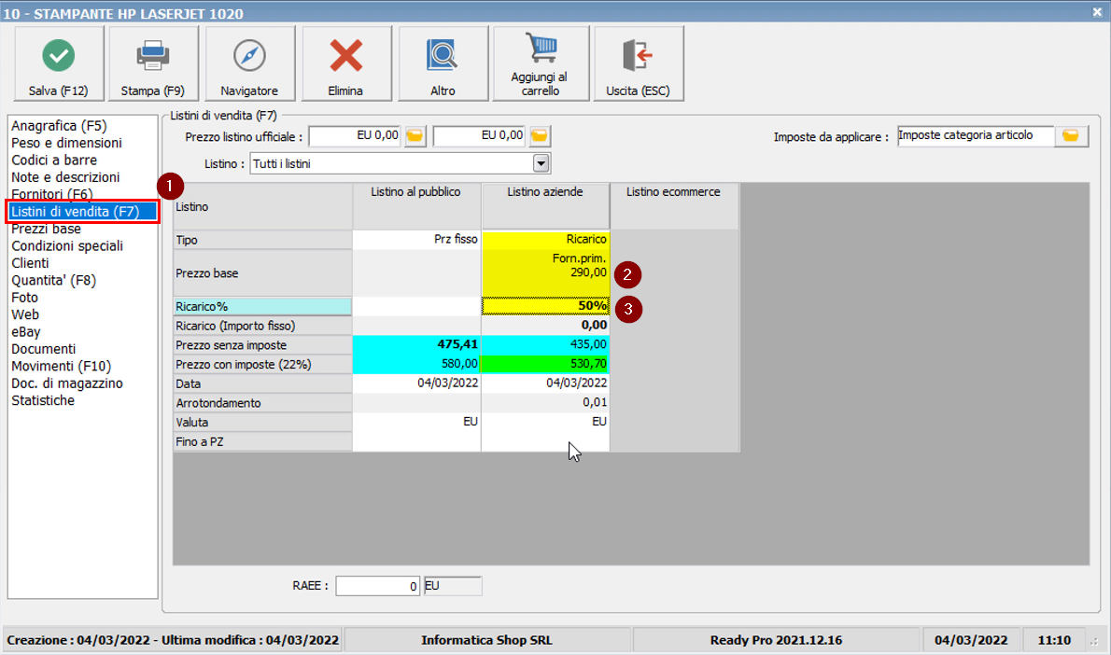Select Peso e dimensioni in the sidebar
The image size is (1111, 655).
coord(66,143)
